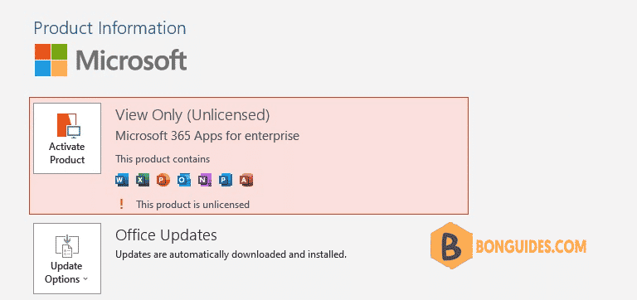
Task: Click the Publisher app icon
Action: click(x=226, y=180)
